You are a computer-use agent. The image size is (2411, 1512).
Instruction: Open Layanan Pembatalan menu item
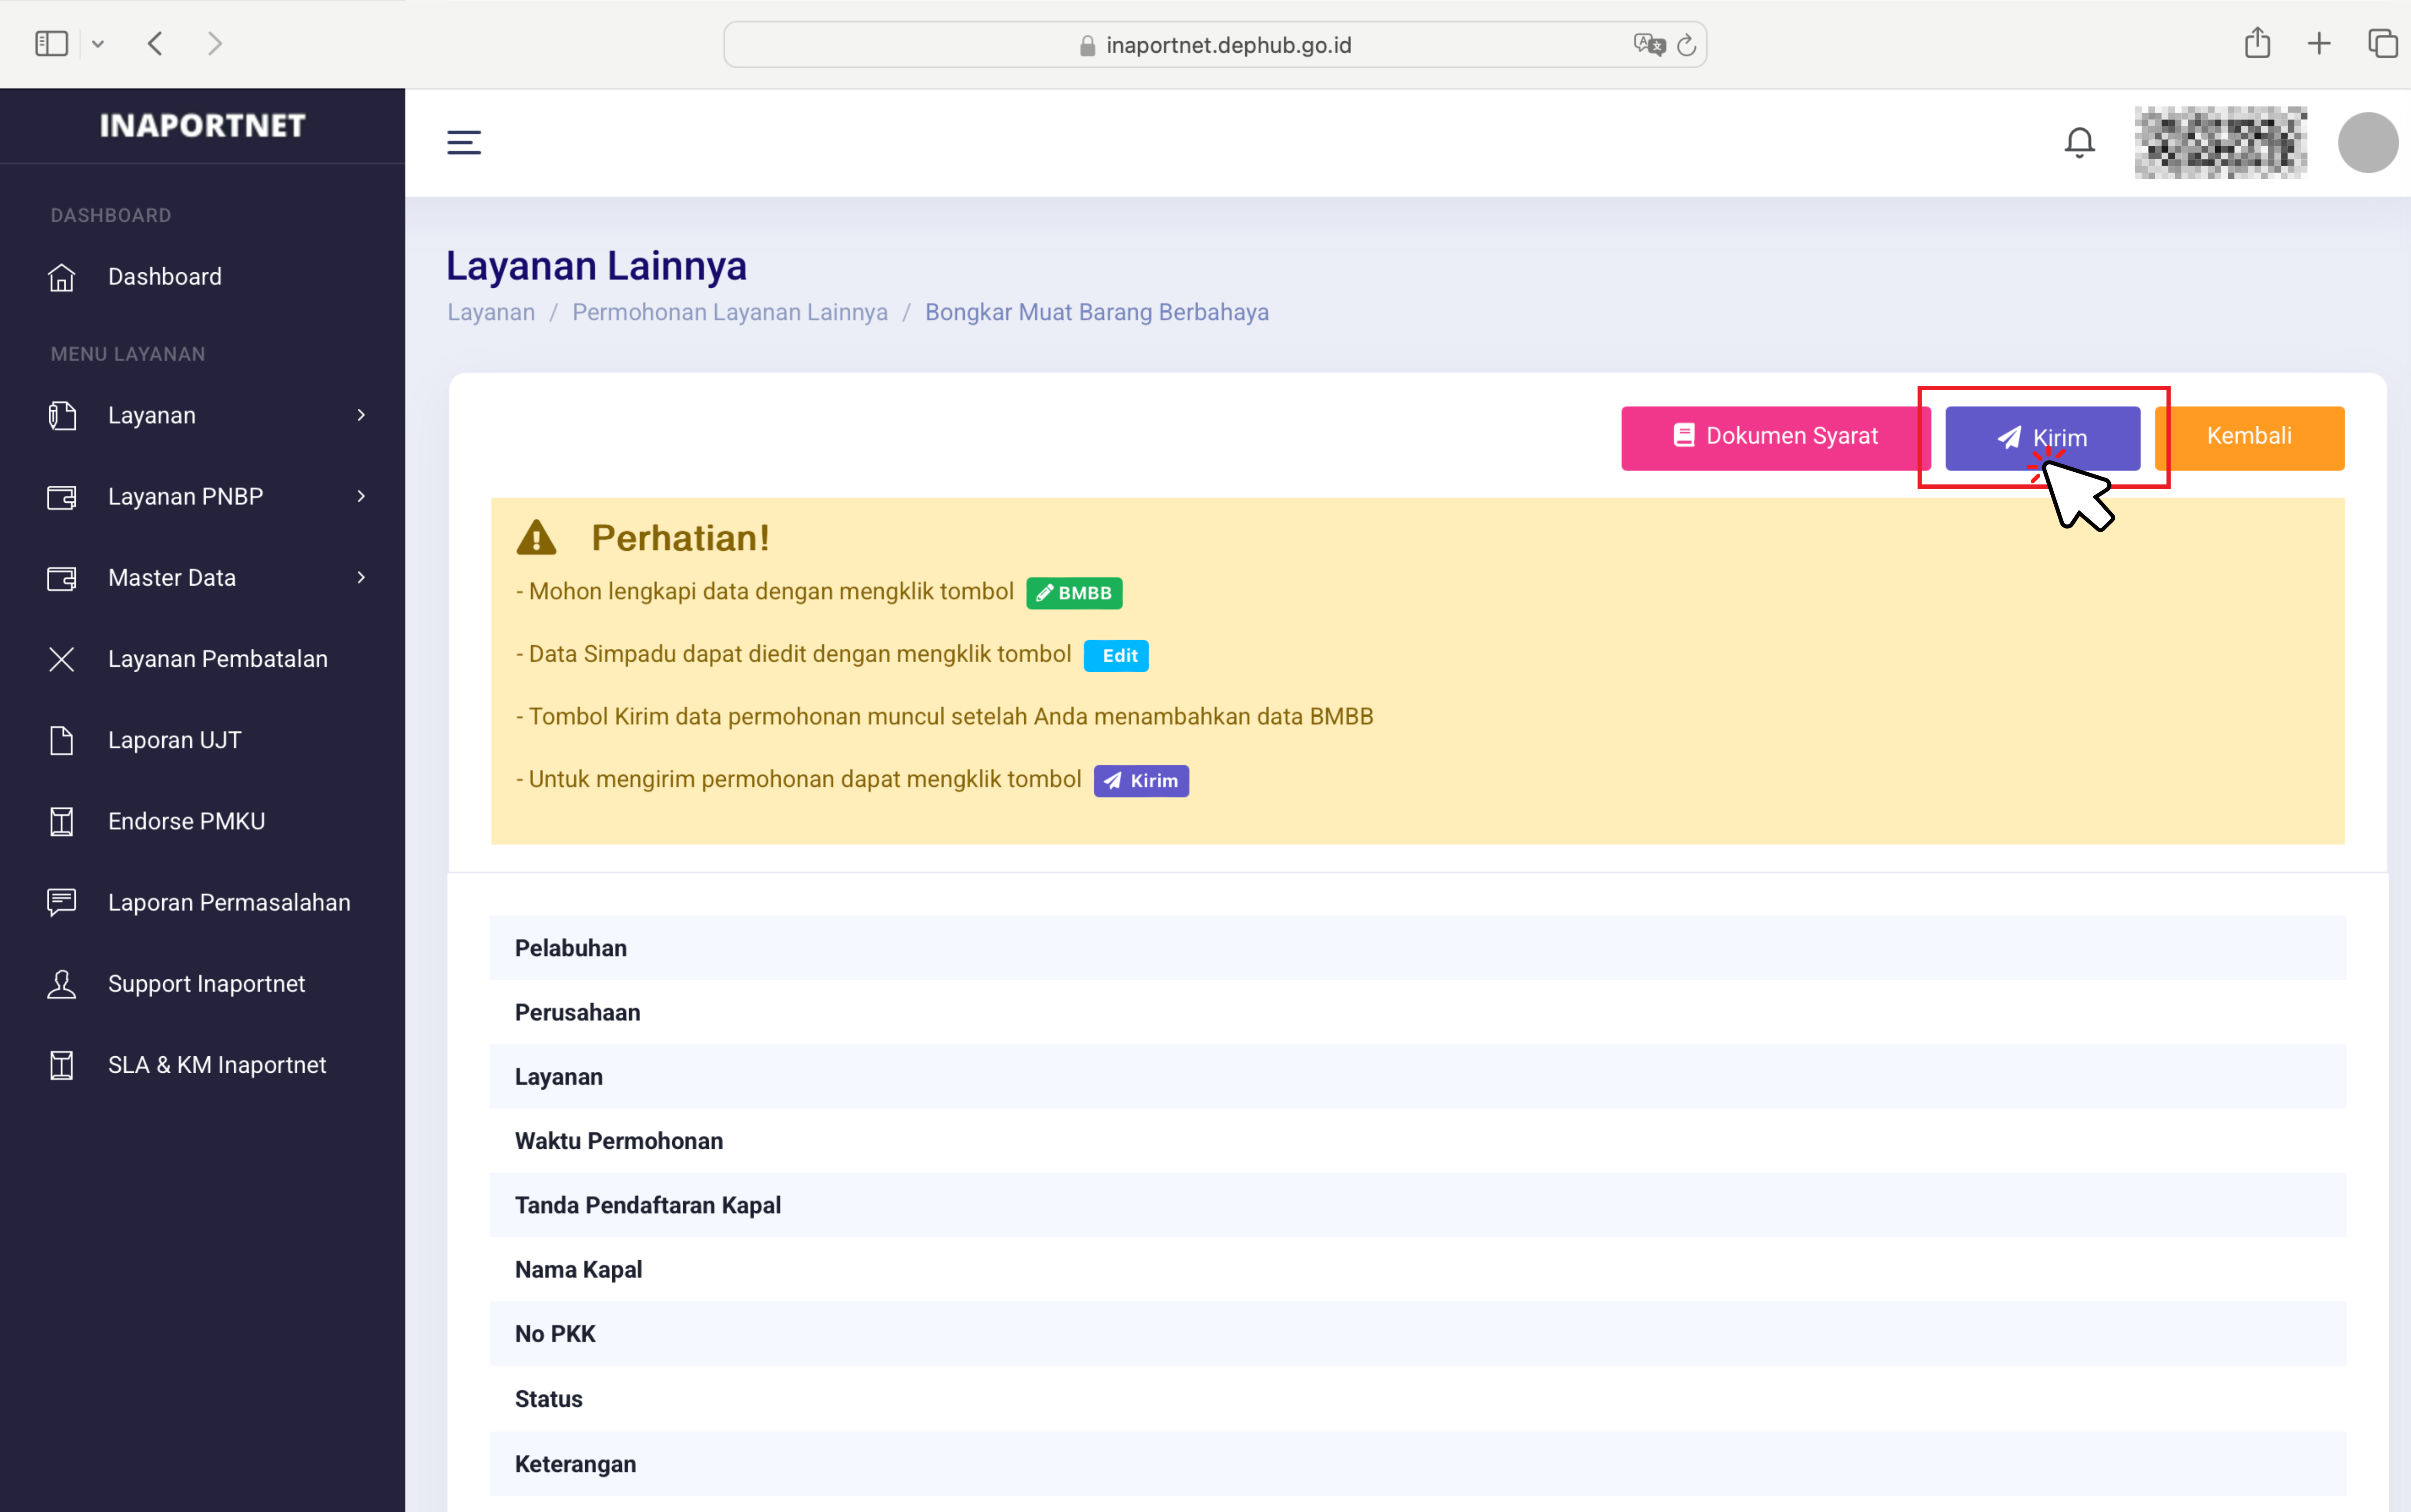pyautogui.click(x=217, y=659)
